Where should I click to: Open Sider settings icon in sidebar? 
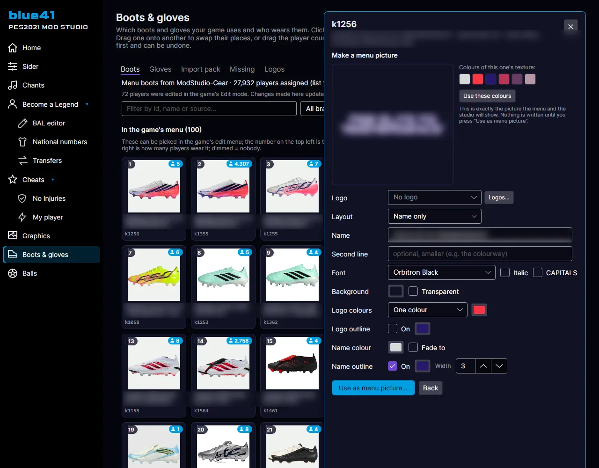tap(13, 66)
